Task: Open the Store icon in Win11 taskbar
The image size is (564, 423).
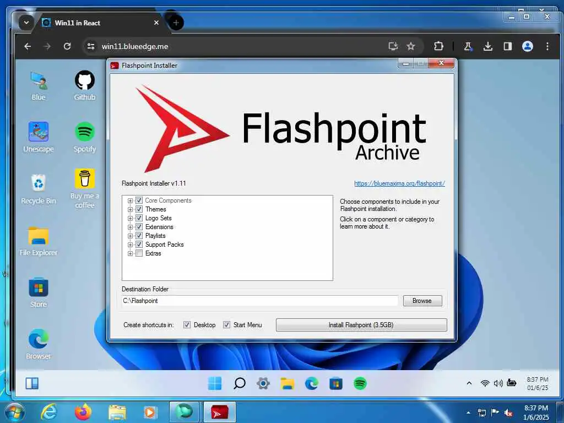Action: point(335,383)
